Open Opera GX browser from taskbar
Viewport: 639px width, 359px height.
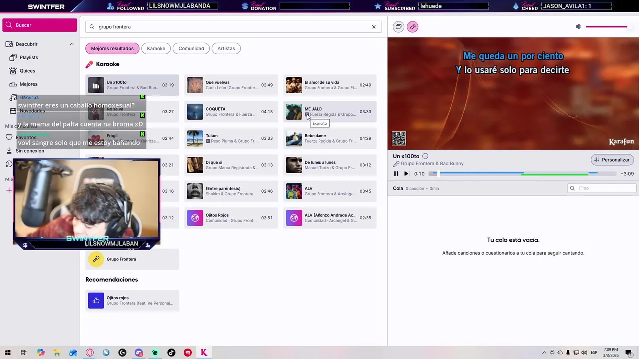click(90, 353)
